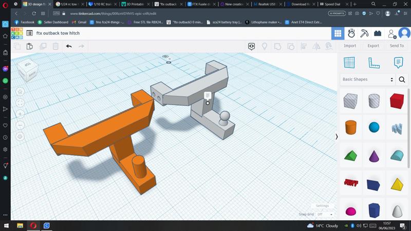Open the Lithophane maker bookmark
The height and width of the screenshot is (231, 411).
point(264,22)
